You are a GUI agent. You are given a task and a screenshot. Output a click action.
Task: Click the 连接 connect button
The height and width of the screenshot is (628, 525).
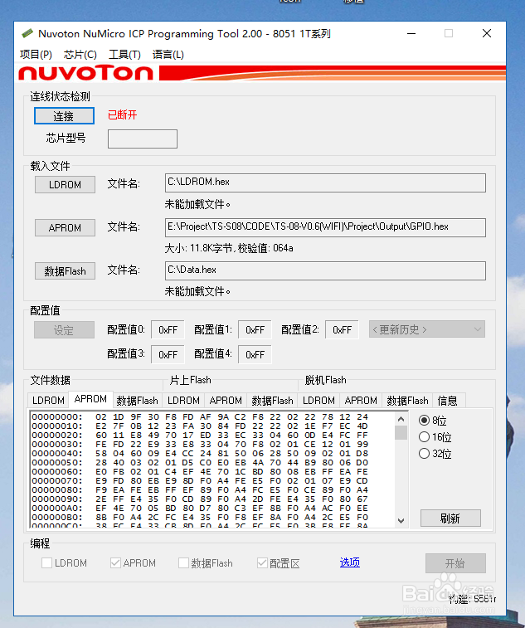coord(64,116)
